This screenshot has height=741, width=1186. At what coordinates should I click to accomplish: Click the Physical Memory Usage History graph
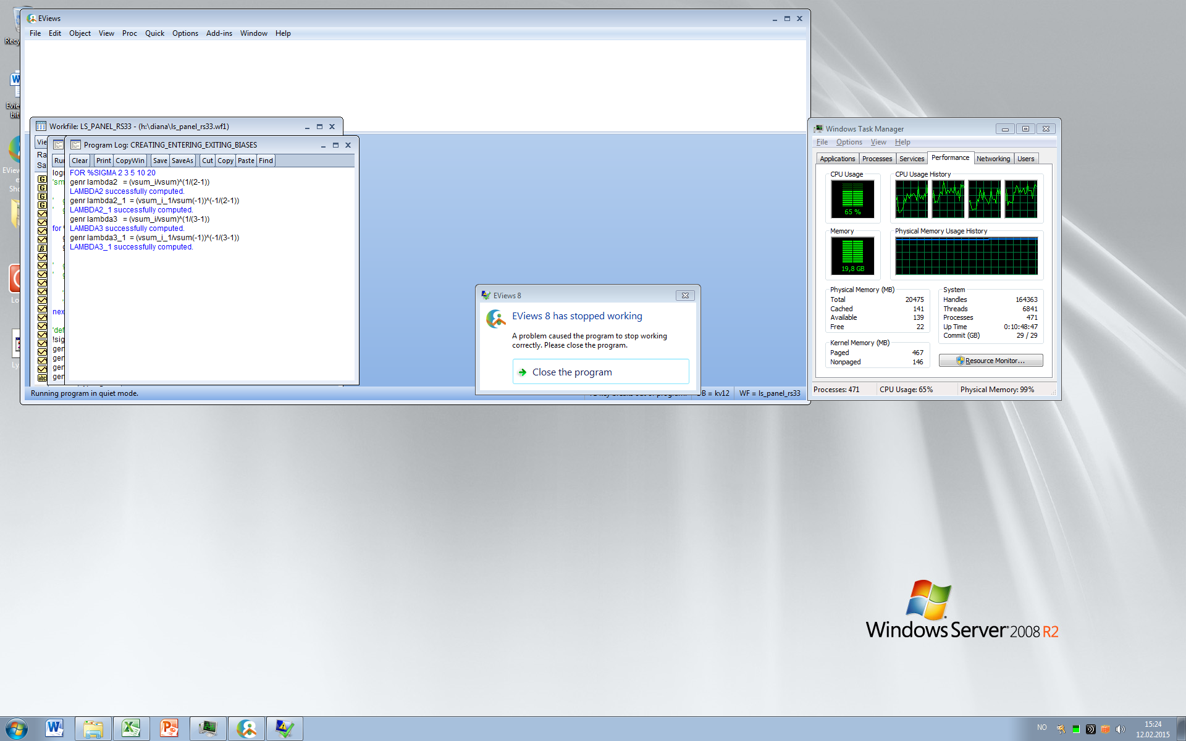point(966,256)
